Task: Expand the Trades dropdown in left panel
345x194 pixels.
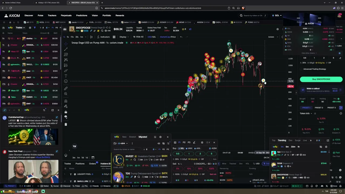Action: point(20,28)
